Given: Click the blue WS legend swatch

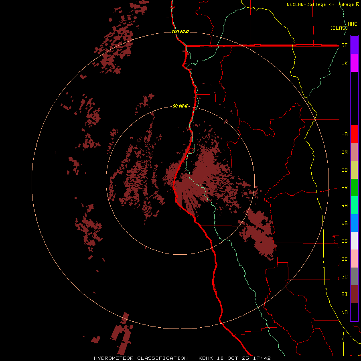Looking at the screenshot, I should (x=354, y=223).
